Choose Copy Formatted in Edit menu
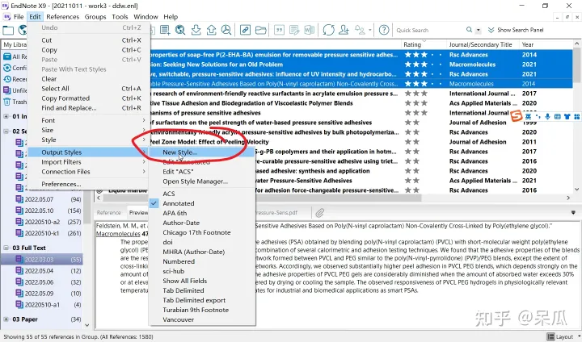The image size is (582, 342). (65, 98)
